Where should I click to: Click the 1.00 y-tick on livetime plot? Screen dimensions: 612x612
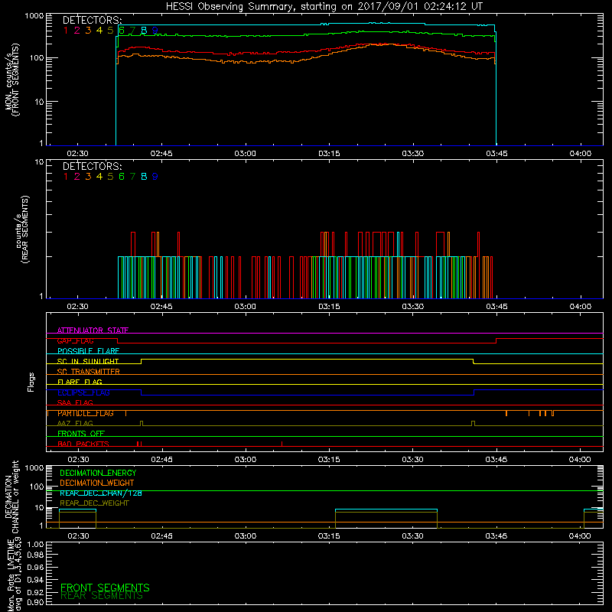(35, 544)
